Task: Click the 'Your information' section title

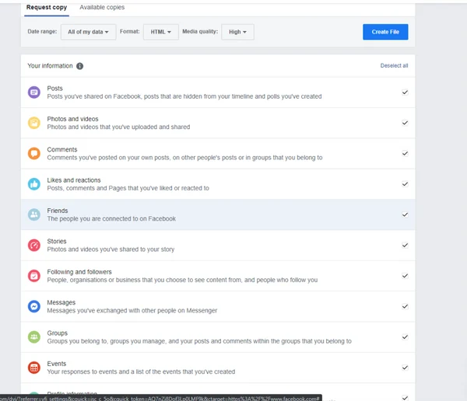Action: [50, 66]
